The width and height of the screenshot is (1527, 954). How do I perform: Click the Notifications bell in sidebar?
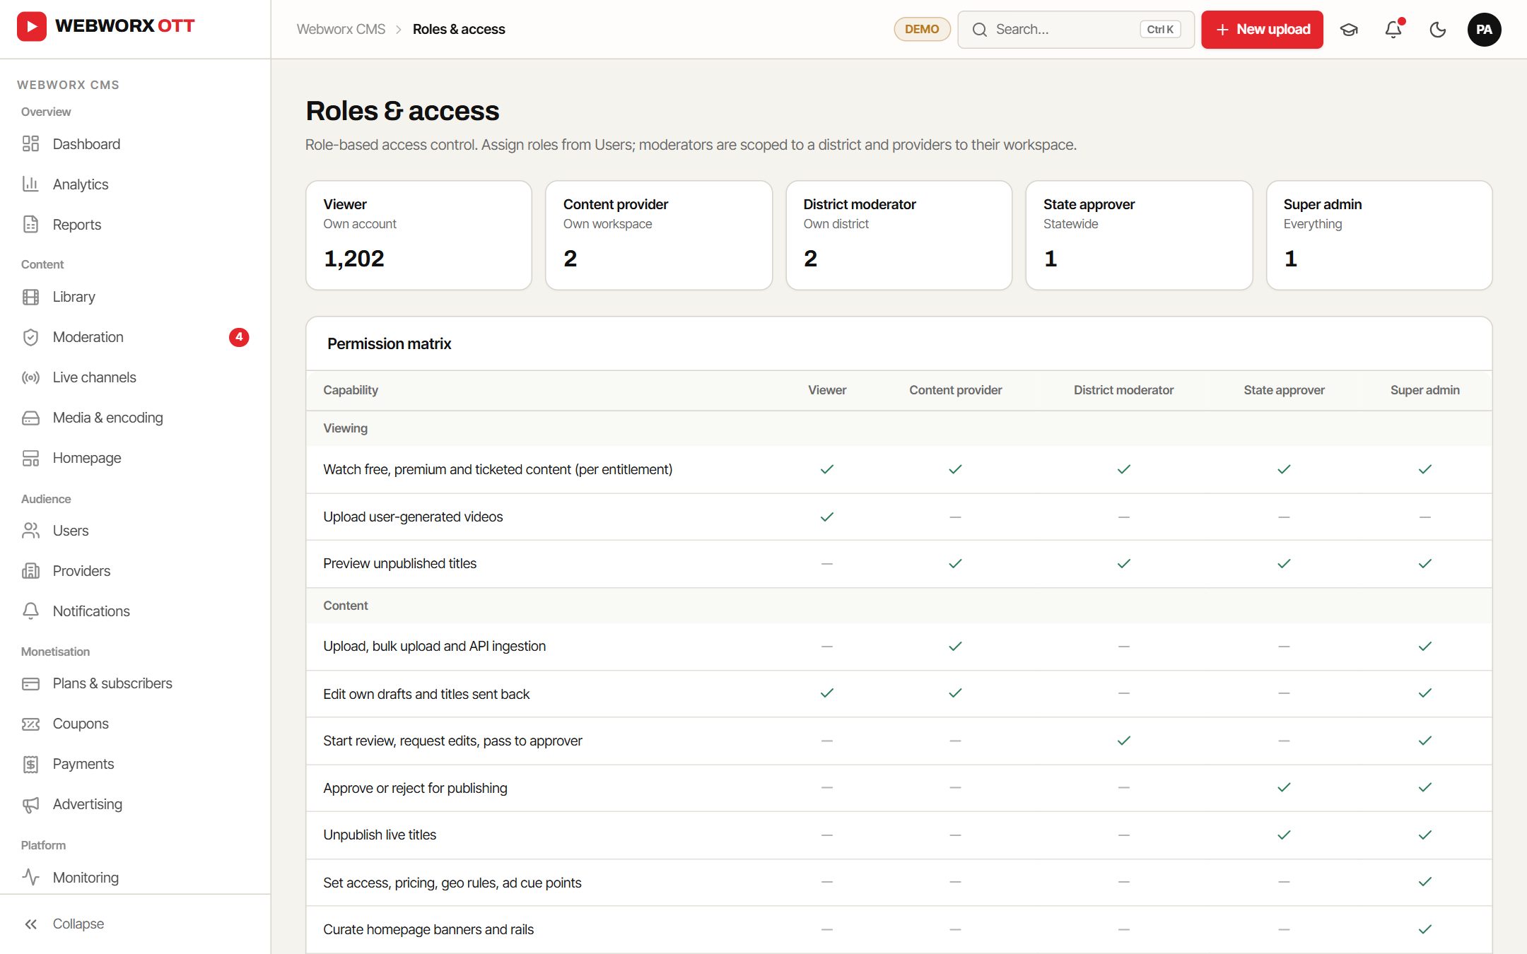tap(30, 611)
